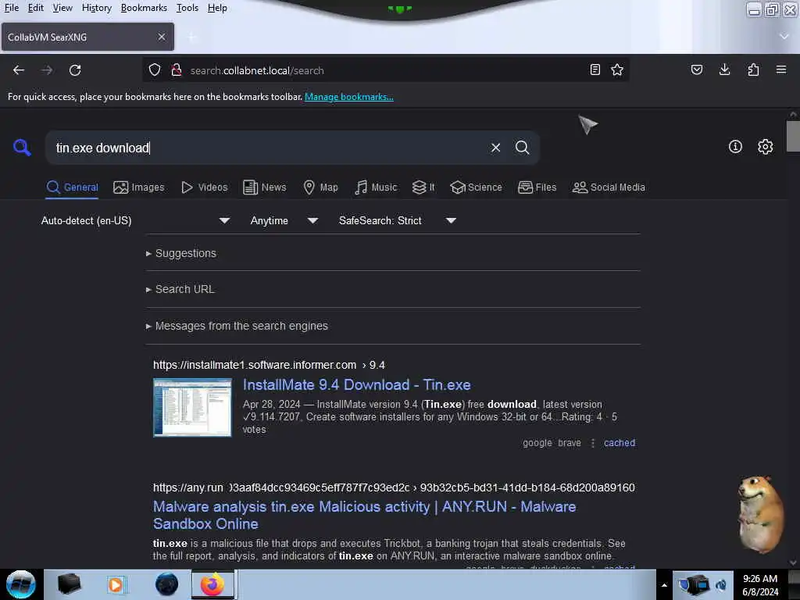Switch to the General search tab

[72, 187]
